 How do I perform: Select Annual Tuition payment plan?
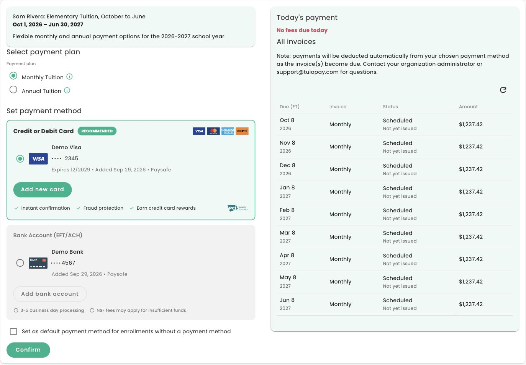pos(13,90)
